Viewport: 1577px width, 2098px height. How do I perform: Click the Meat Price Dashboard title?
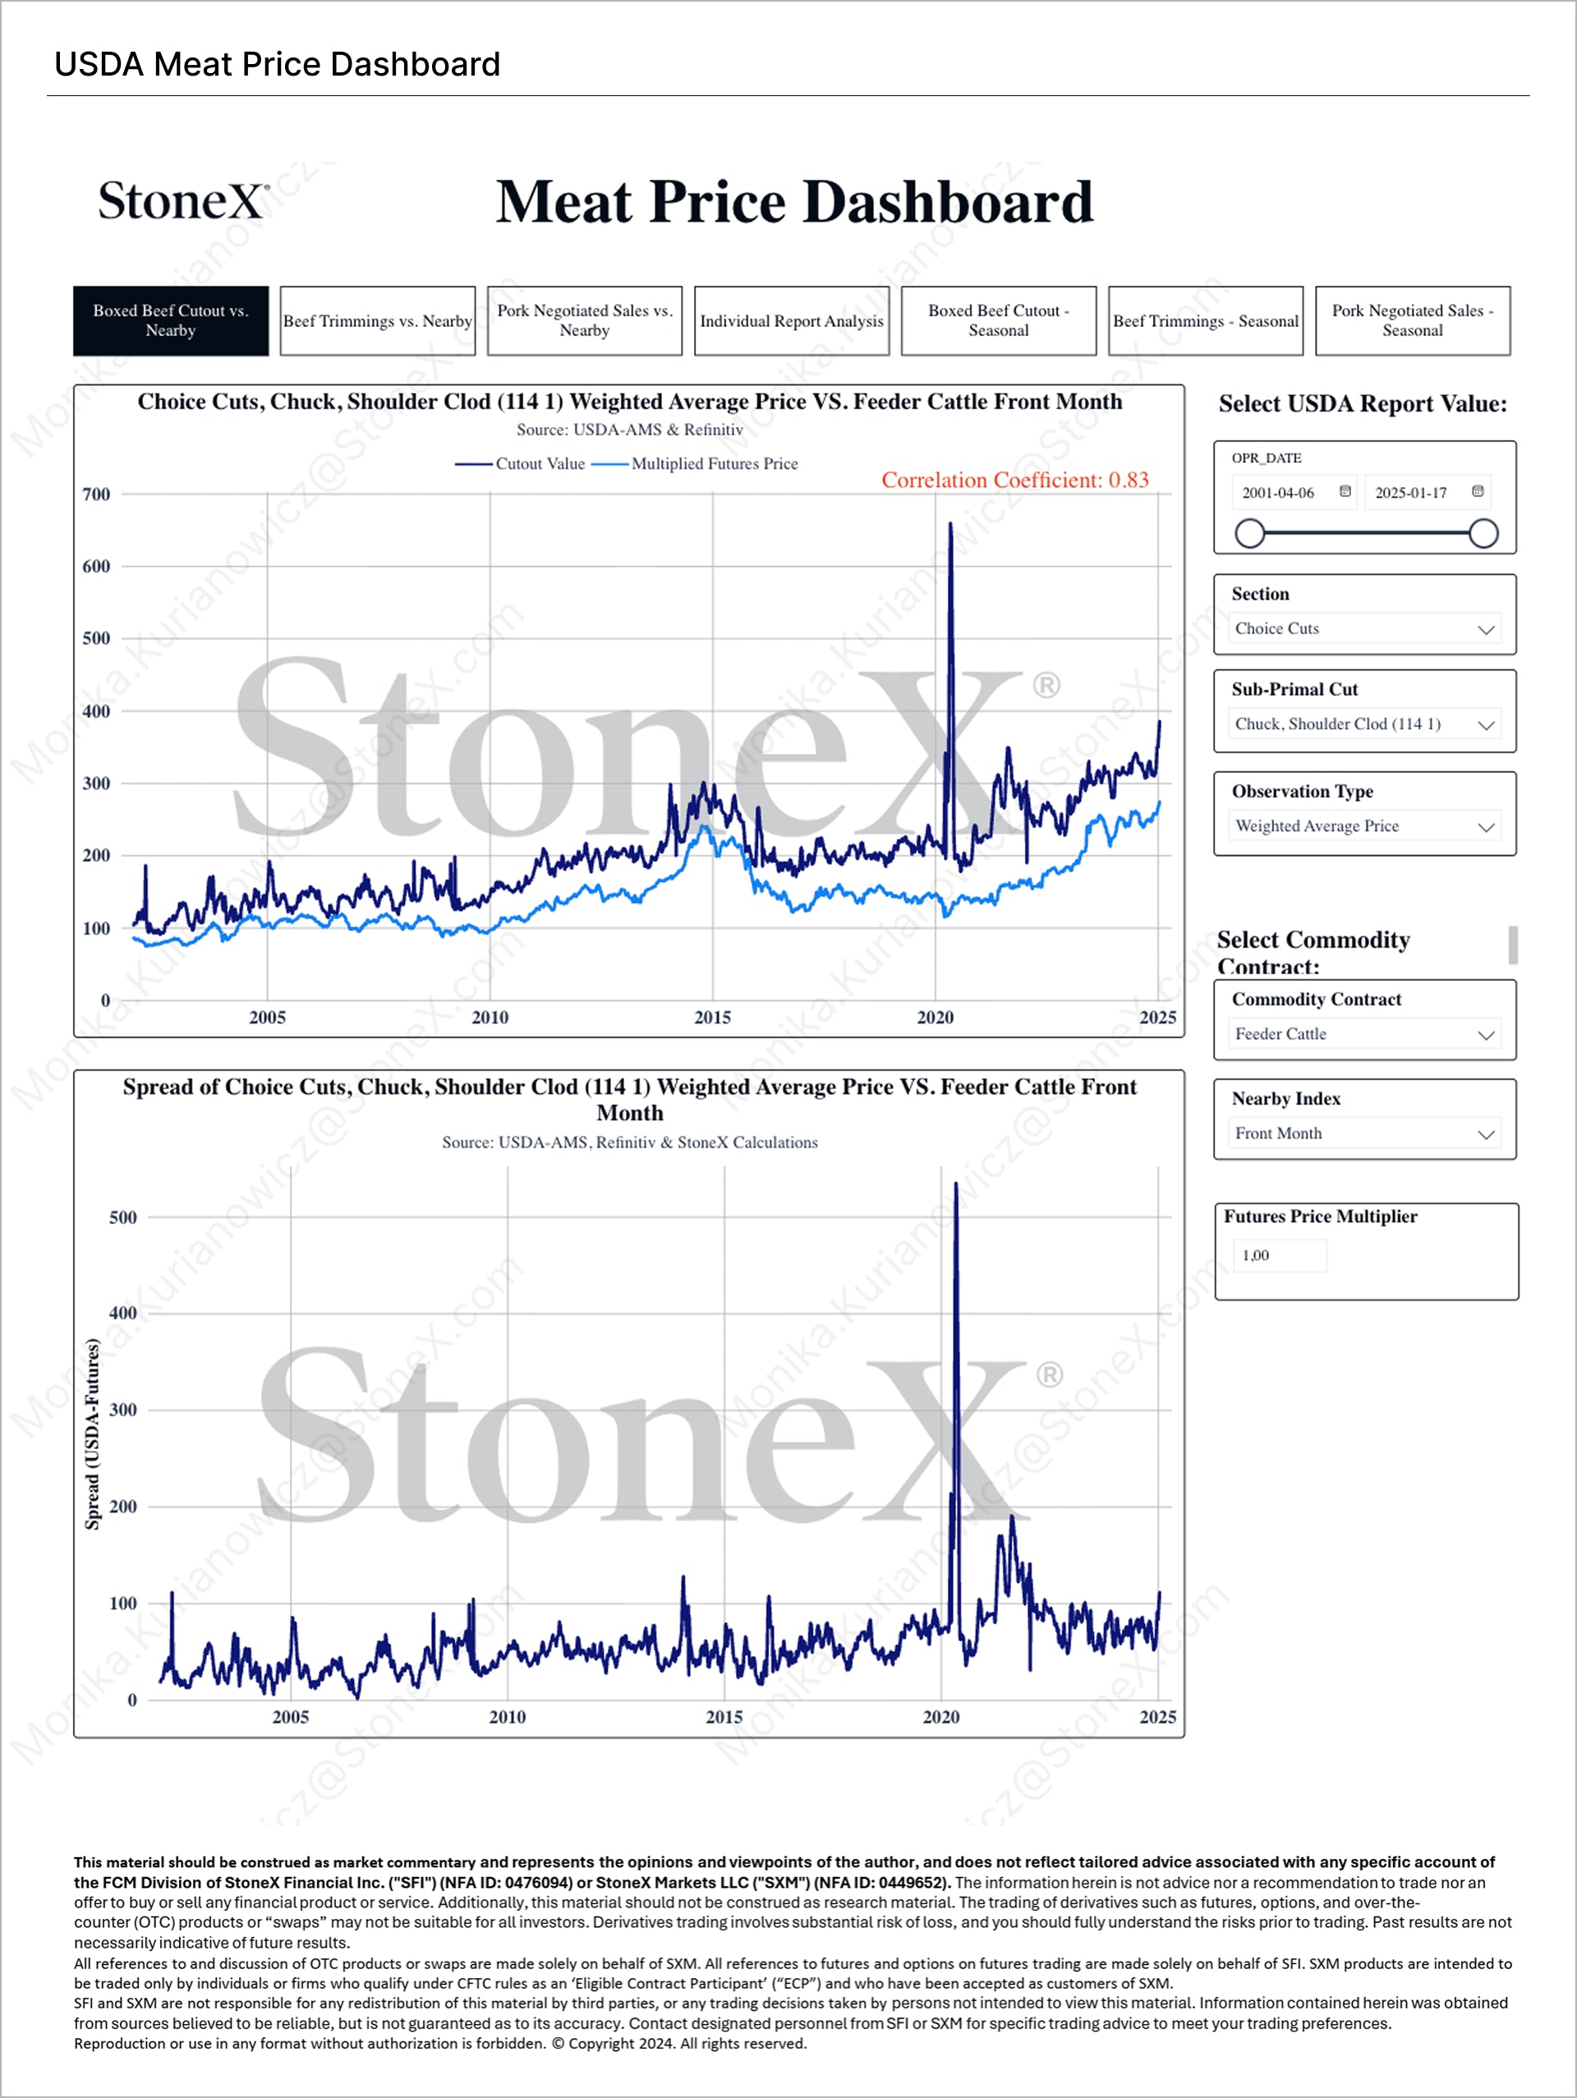(x=795, y=202)
